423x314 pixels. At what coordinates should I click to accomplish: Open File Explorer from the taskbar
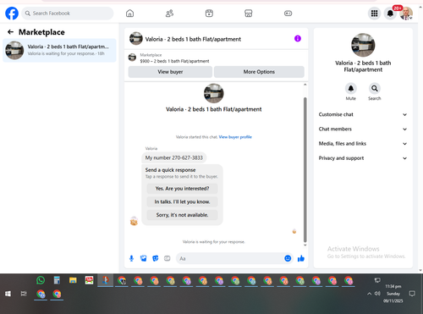[73, 280]
